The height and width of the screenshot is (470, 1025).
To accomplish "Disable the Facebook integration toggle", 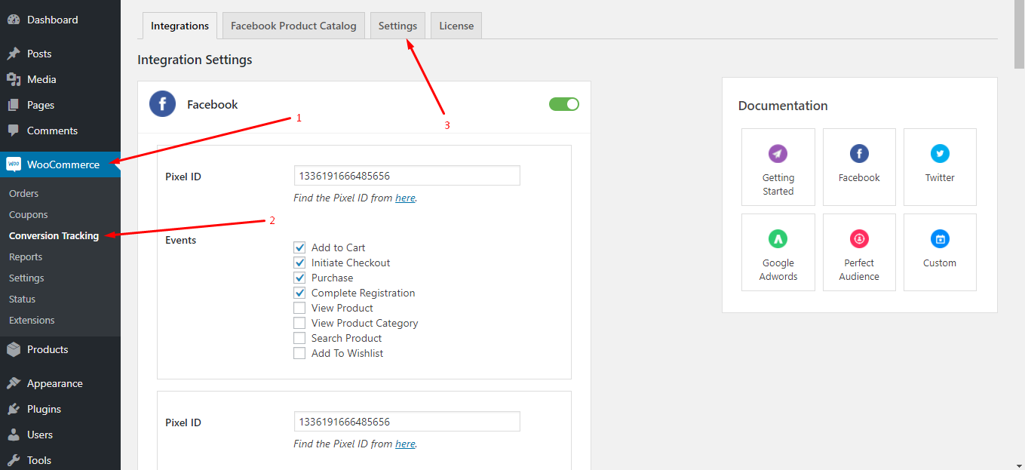I will pyautogui.click(x=564, y=104).
